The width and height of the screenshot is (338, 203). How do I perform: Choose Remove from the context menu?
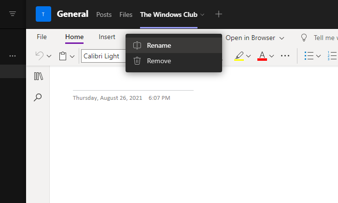point(159,61)
